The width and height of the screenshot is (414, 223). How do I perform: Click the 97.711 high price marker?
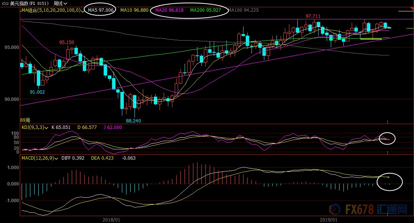coord(313,16)
